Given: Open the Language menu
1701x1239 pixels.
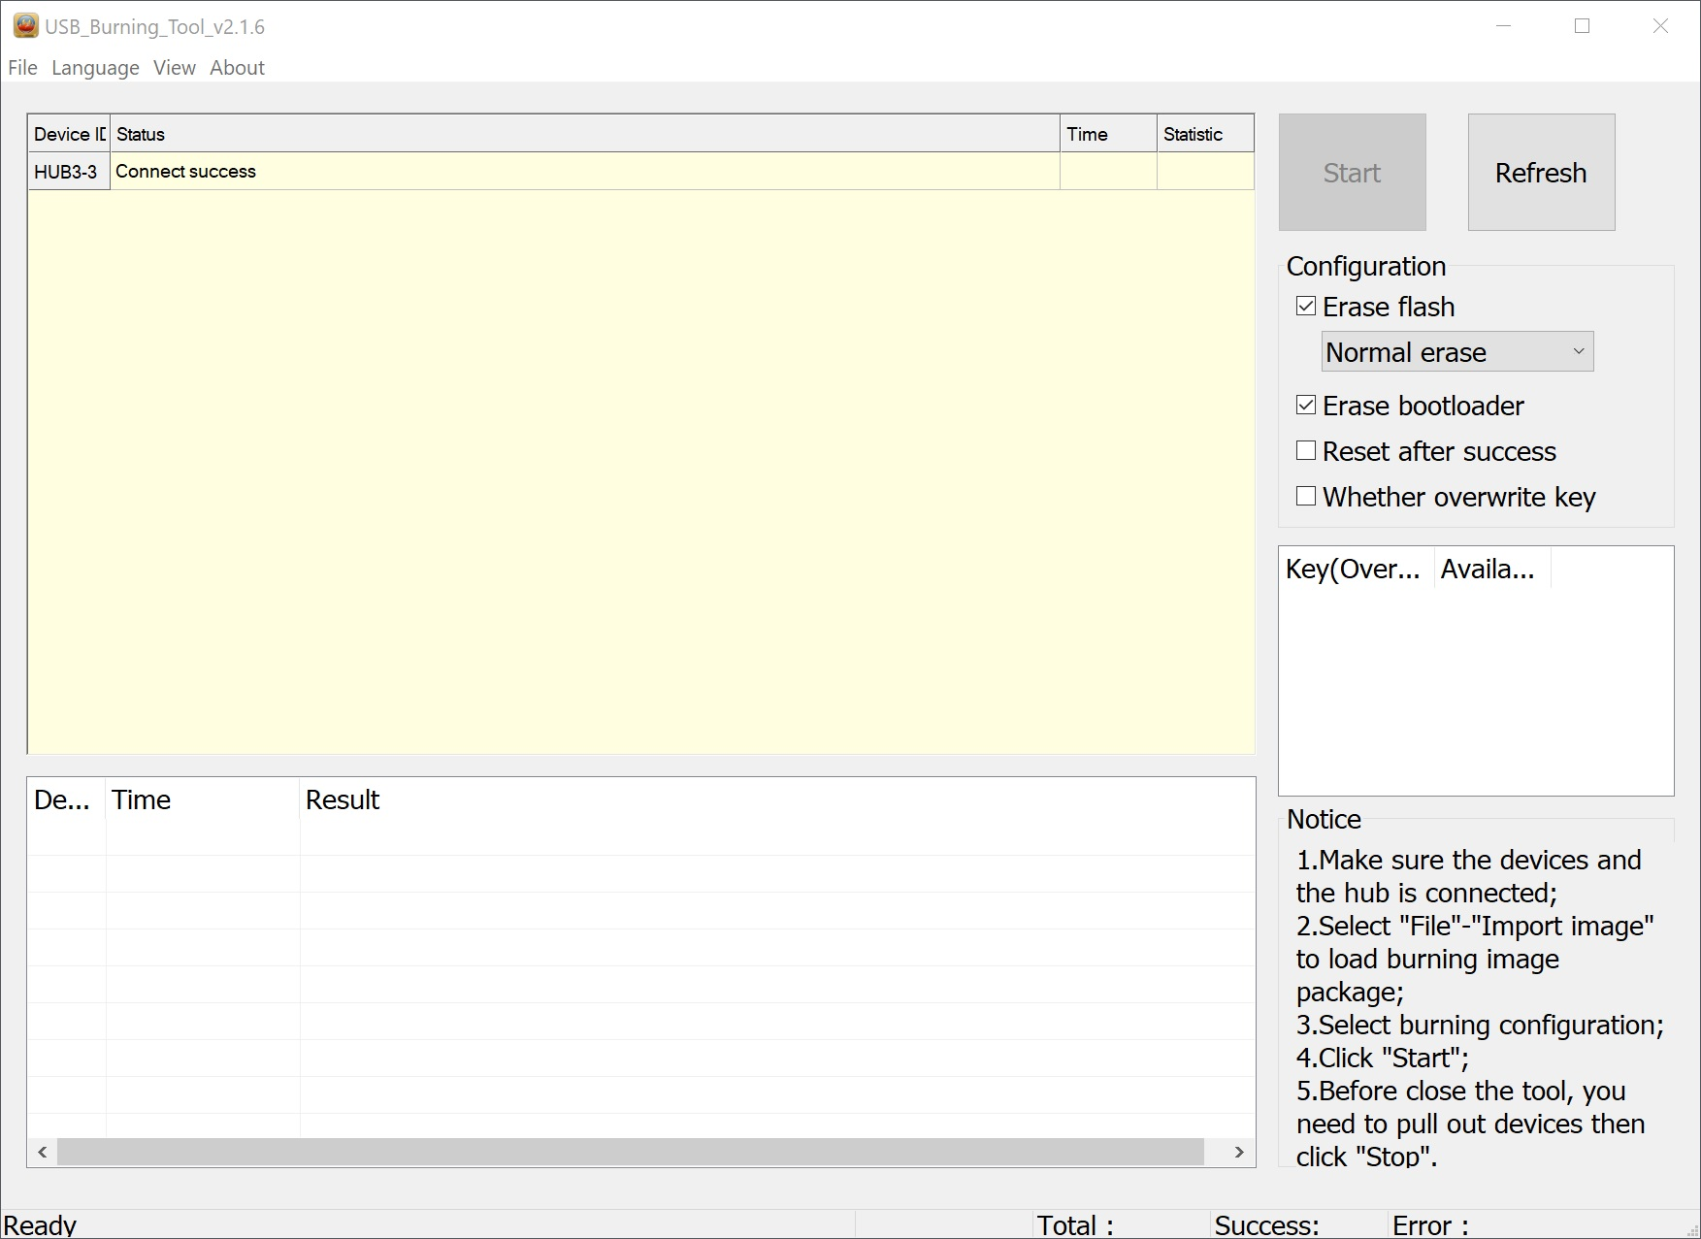Looking at the screenshot, I should pyautogui.click(x=95, y=68).
